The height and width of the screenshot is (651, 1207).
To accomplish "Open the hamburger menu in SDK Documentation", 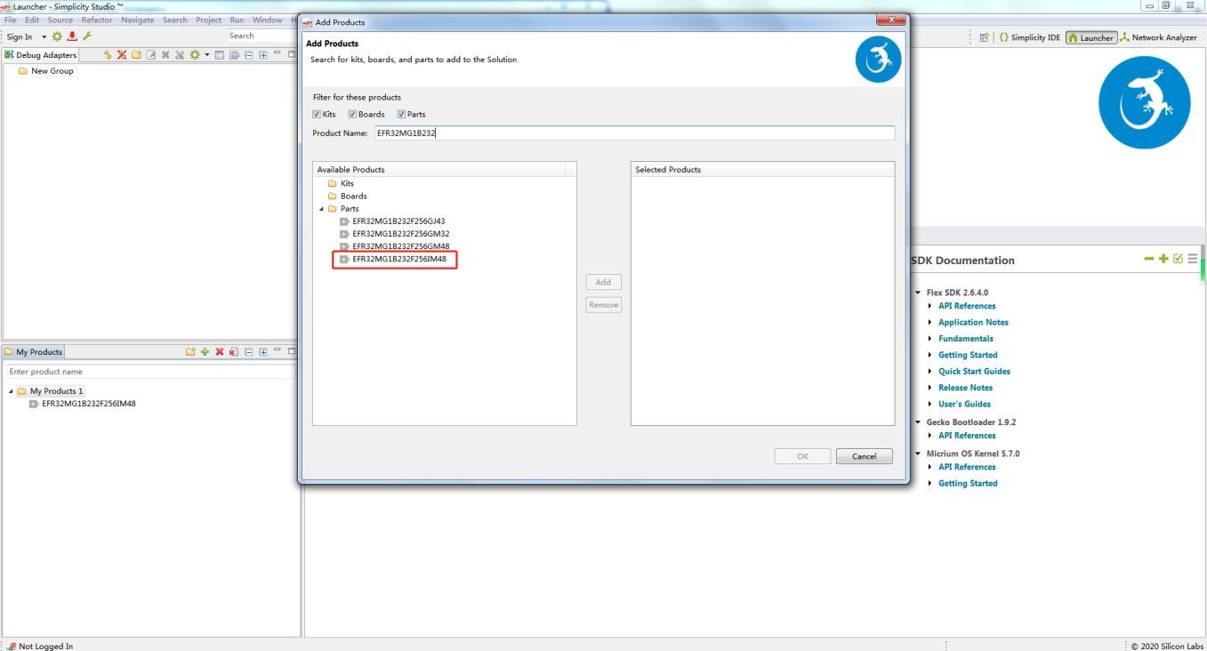I will [1192, 259].
